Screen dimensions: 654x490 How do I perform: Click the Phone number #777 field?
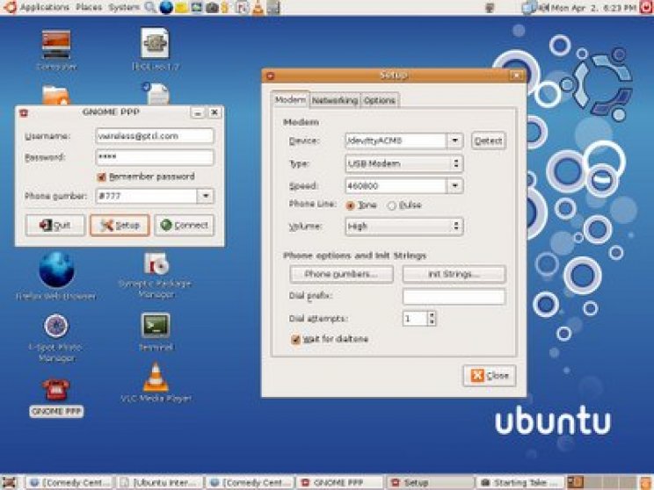[x=147, y=196]
